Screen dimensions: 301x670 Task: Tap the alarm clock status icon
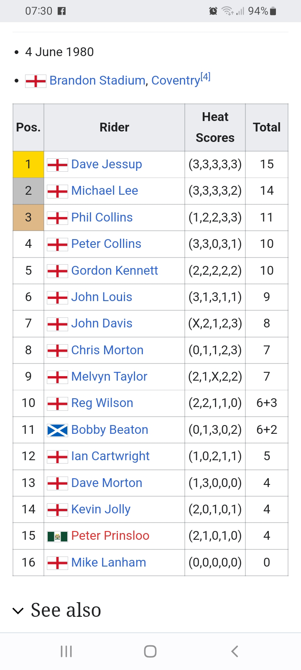point(213,11)
